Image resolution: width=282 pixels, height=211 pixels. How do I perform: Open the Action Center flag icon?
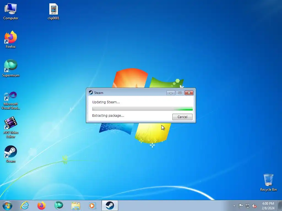(x=241, y=206)
